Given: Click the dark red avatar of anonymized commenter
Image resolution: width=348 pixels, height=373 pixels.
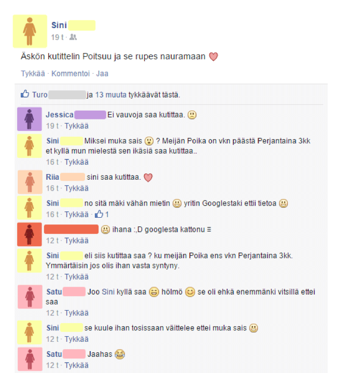Looking at the screenshot, I should click(x=30, y=234).
